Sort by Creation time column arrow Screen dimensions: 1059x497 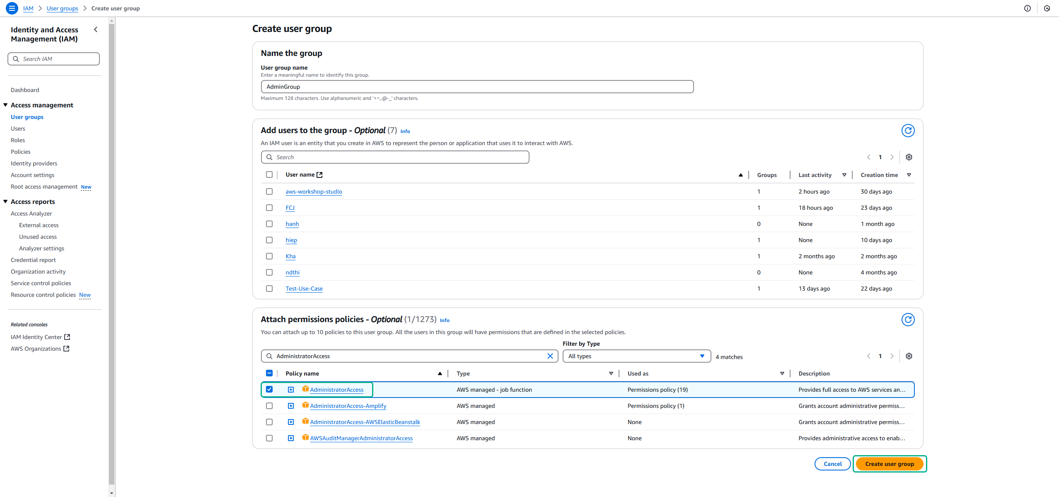click(x=909, y=175)
